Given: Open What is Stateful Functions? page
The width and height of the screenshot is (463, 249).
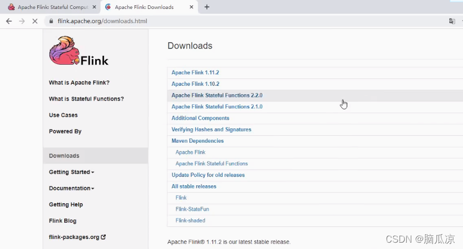Looking at the screenshot, I should coord(86,99).
